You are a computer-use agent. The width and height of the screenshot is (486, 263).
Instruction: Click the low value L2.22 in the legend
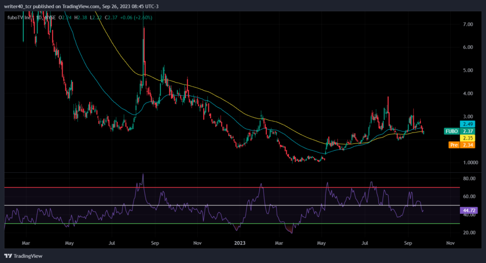pyautogui.click(x=96, y=18)
